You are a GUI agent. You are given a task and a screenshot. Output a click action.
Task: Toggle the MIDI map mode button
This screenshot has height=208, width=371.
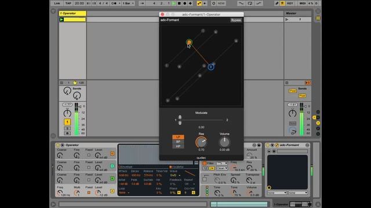(x=303, y=3)
